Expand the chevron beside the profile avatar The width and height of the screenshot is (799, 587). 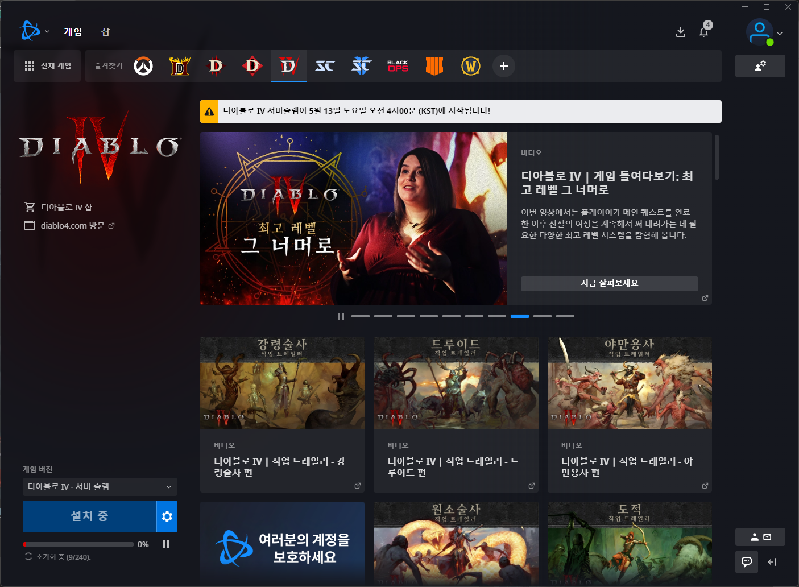(x=780, y=34)
